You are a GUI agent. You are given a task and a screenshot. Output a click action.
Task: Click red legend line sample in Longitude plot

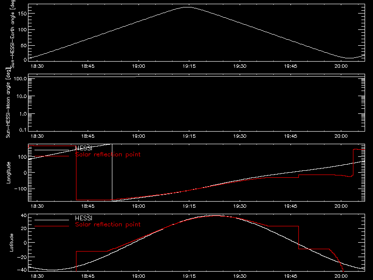[52, 156]
